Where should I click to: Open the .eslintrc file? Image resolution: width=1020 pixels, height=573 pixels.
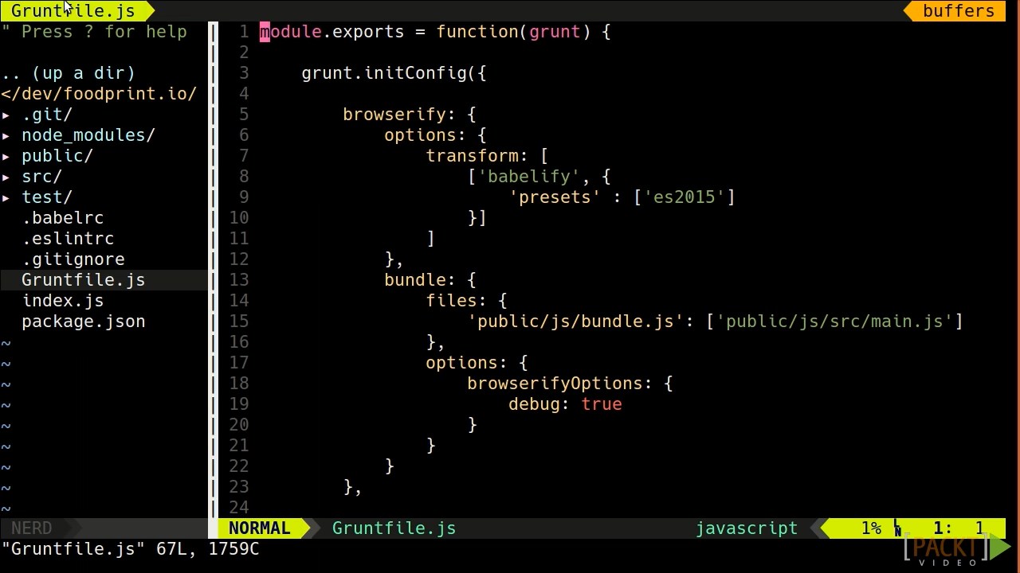tap(68, 239)
